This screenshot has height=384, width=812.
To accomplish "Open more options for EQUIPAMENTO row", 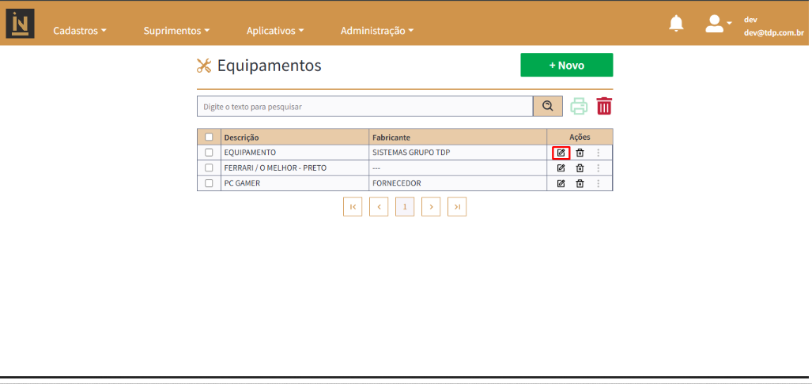I will pos(599,152).
